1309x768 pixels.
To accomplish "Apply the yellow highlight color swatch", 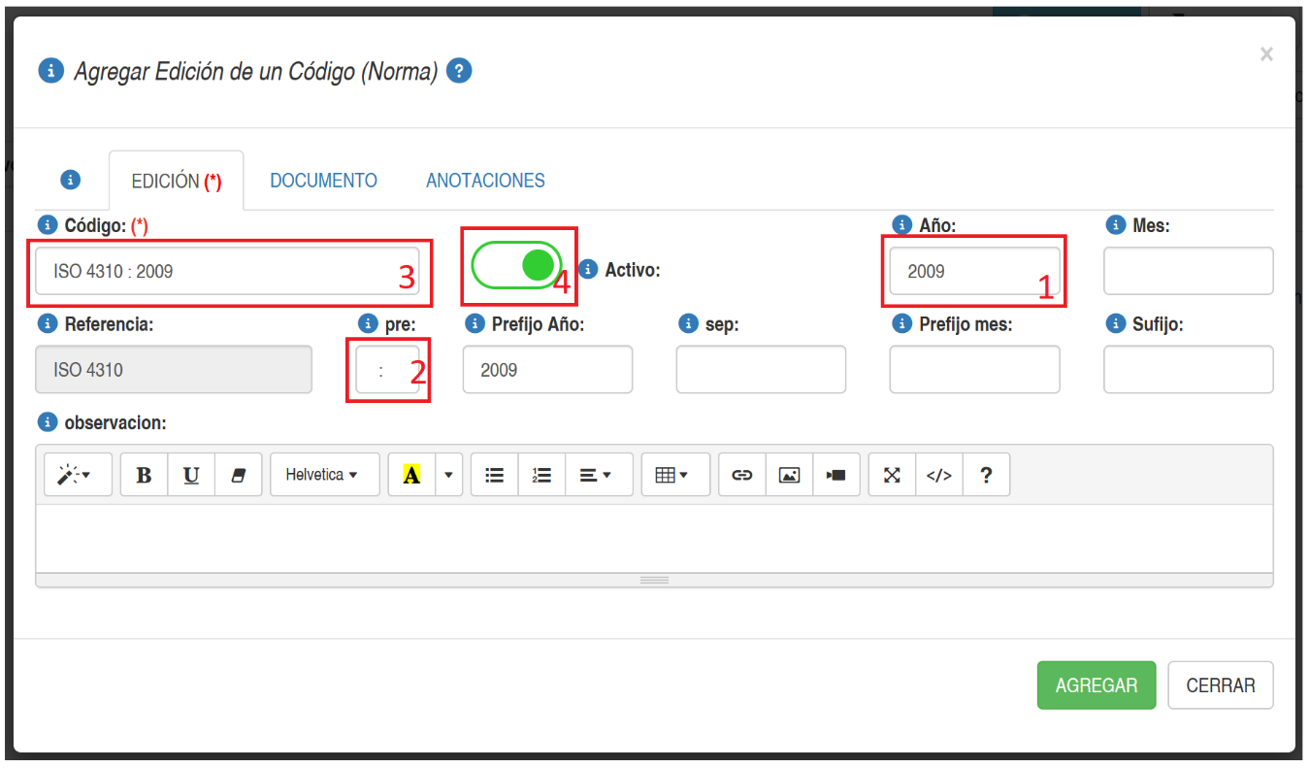I will (411, 475).
